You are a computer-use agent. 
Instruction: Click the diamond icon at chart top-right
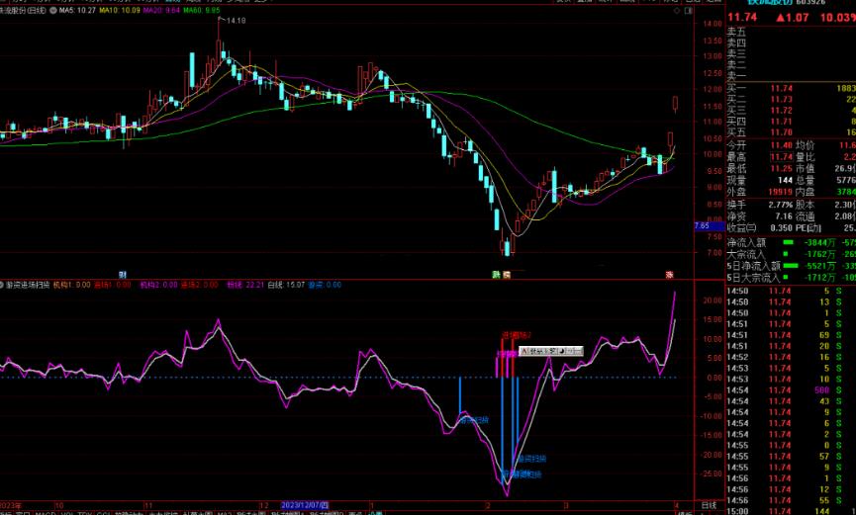pos(677,10)
